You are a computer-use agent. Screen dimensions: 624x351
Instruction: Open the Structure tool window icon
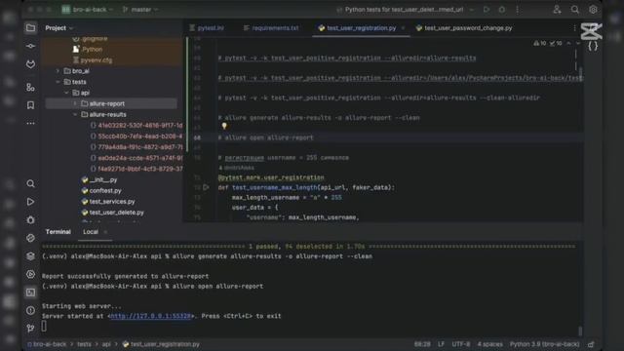click(30, 87)
